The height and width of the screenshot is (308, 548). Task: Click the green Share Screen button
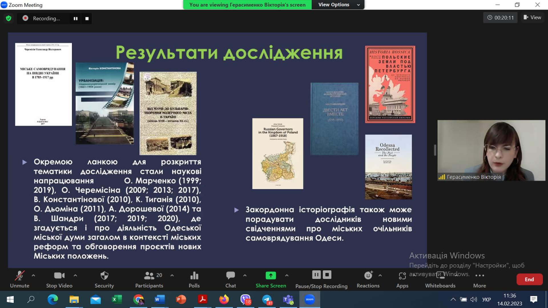point(271,279)
